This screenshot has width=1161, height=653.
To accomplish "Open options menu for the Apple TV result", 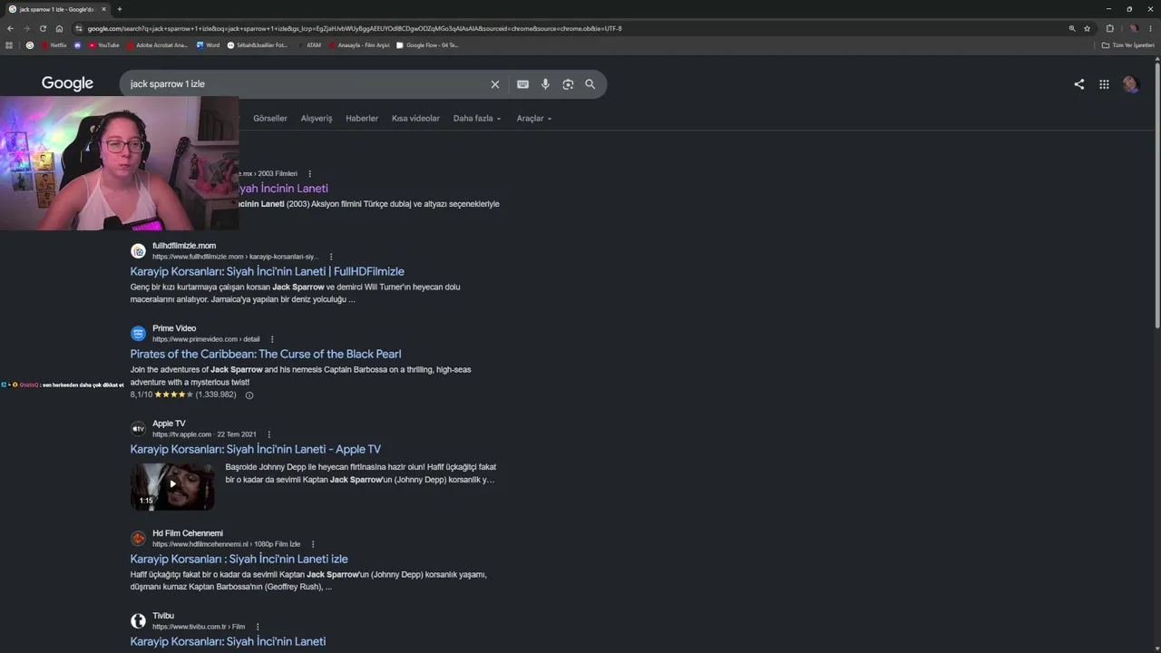I will point(268,434).
